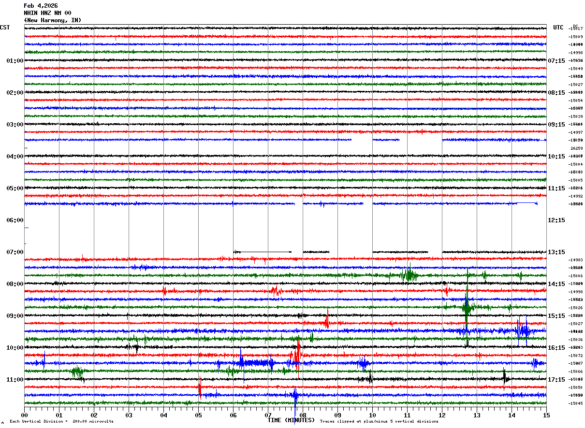Click the TIME (MINUTES) axis title
Viewport: 585px width, 428px height.
pos(291,420)
